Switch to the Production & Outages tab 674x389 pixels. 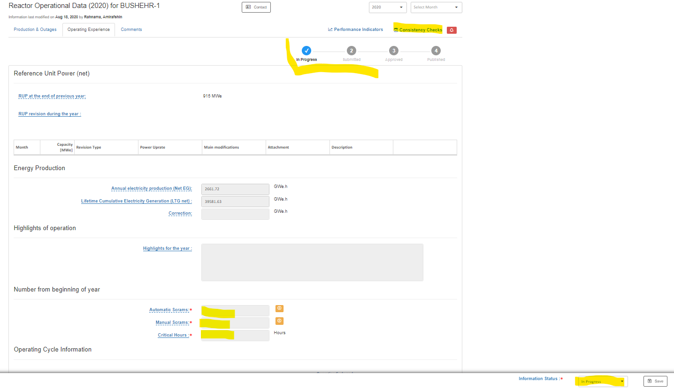click(x=35, y=30)
